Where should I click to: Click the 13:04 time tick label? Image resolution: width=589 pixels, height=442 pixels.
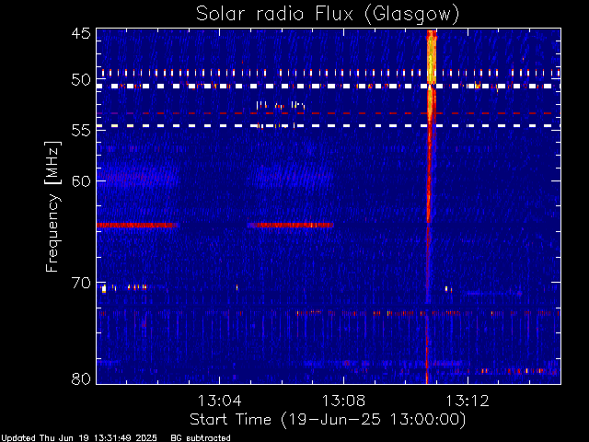(219, 401)
